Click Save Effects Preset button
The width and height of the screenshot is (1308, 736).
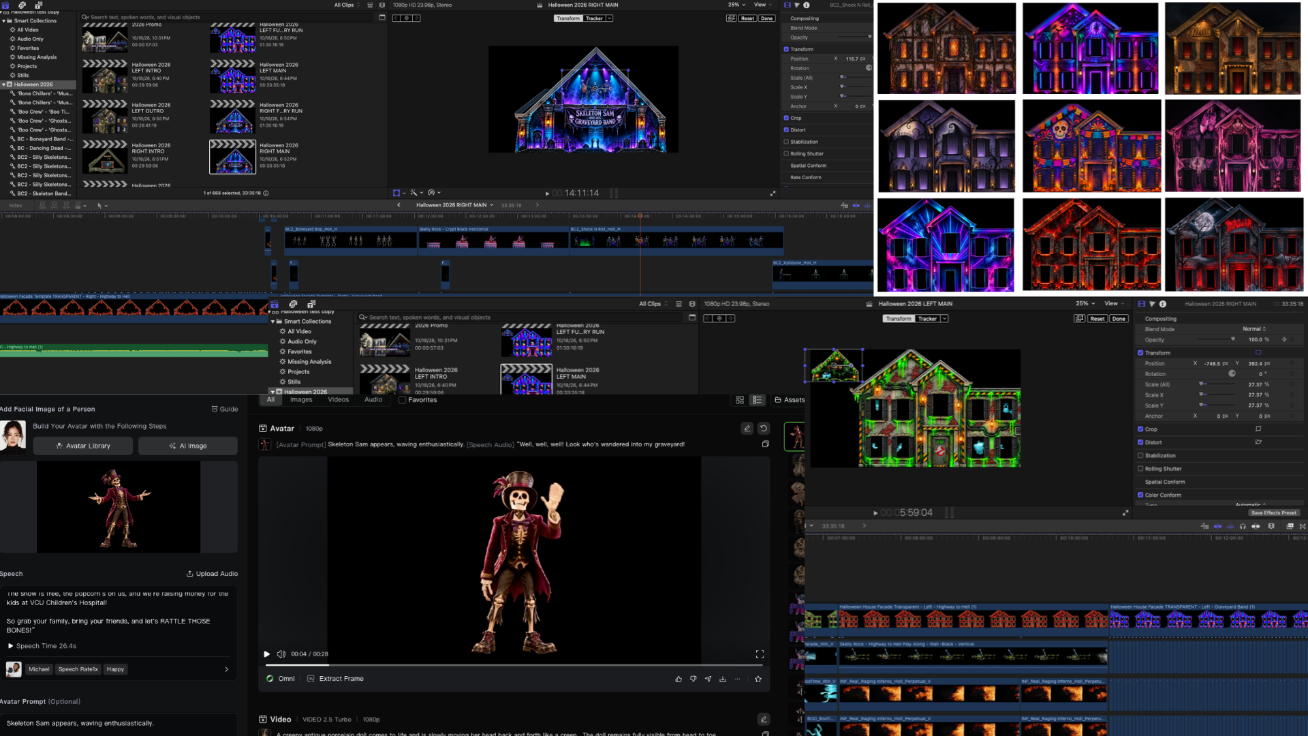pyautogui.click(x=1274, y=513)
